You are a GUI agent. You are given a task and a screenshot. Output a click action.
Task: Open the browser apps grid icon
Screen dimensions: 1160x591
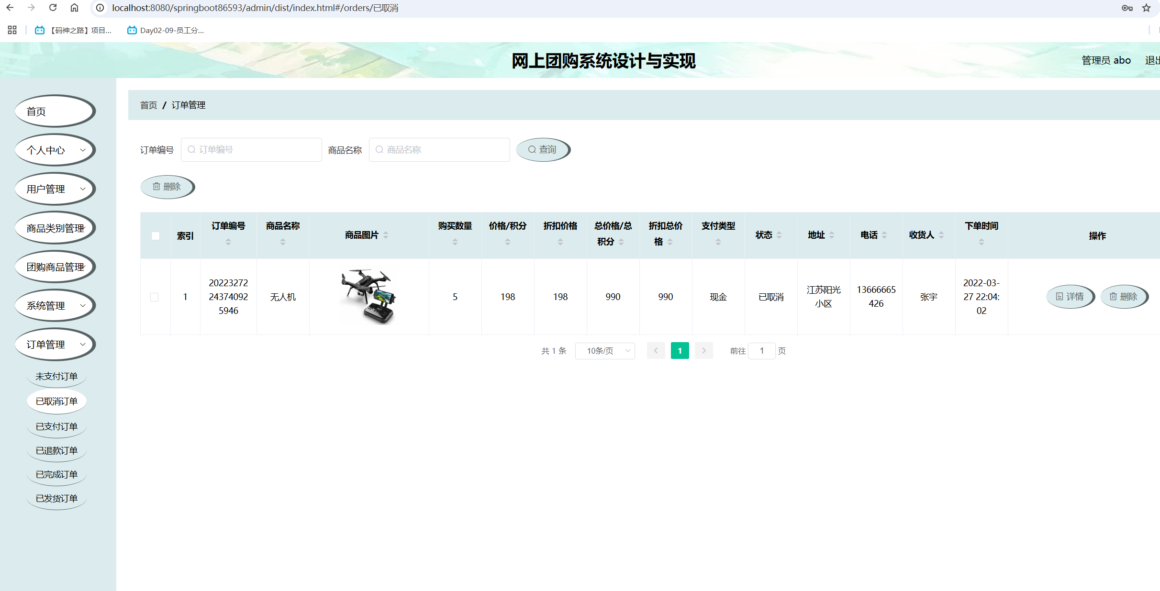pos(12,30)
